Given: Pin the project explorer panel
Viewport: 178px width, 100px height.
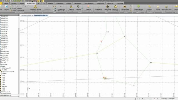Looking at the screenshot, I should pos(16,15).
